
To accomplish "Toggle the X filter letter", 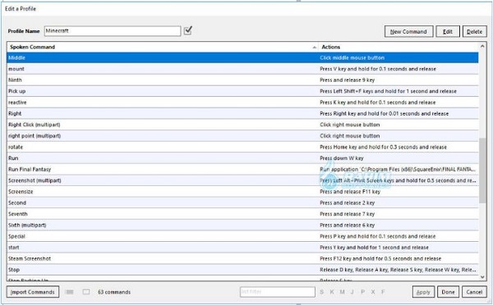I will [x=373, y=292].
